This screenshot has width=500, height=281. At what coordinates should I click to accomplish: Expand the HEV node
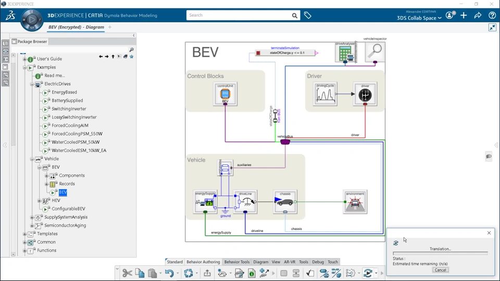(39, 201)
